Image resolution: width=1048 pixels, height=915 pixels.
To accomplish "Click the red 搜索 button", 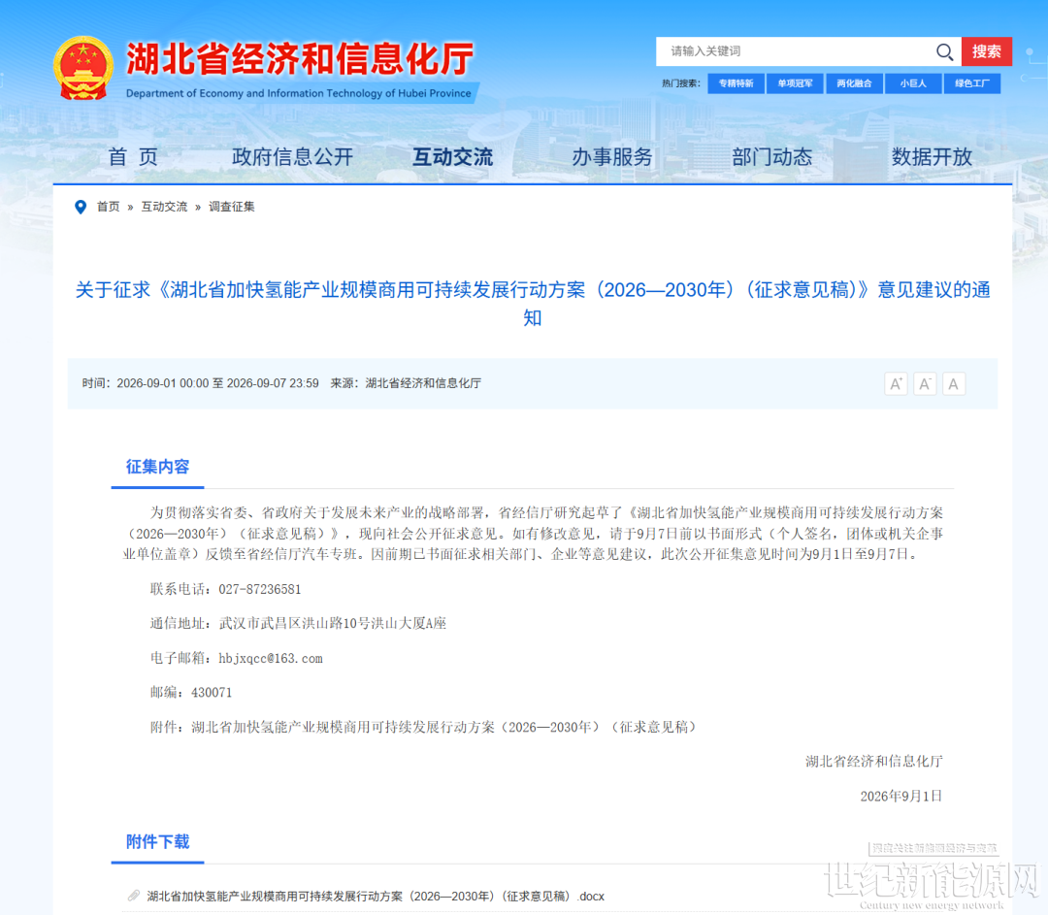I will click(987, 51).
